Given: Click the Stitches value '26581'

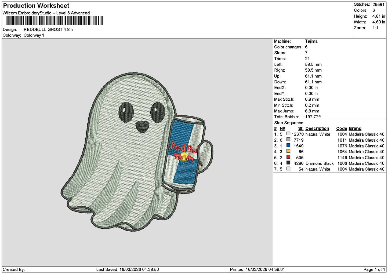Looking at the screenshot, I should pos(379,4).
